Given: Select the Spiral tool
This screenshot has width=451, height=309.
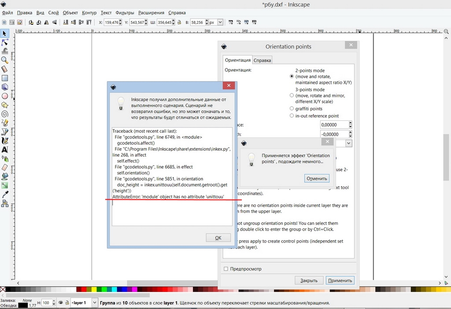Looking at the screenshot, I should click(4, 114).
